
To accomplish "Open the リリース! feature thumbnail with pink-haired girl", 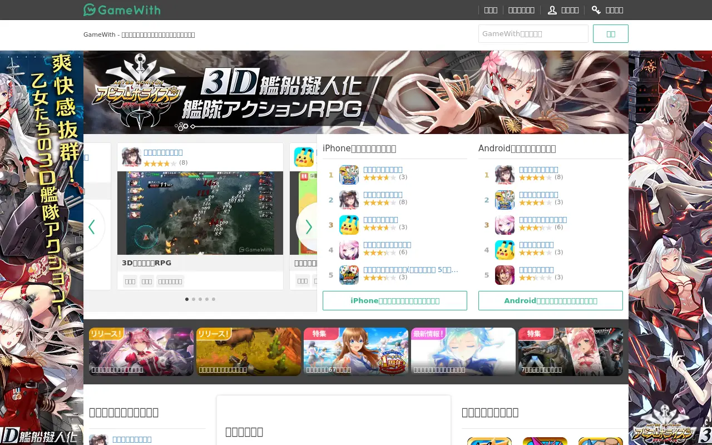I will (x=141, y=352).
